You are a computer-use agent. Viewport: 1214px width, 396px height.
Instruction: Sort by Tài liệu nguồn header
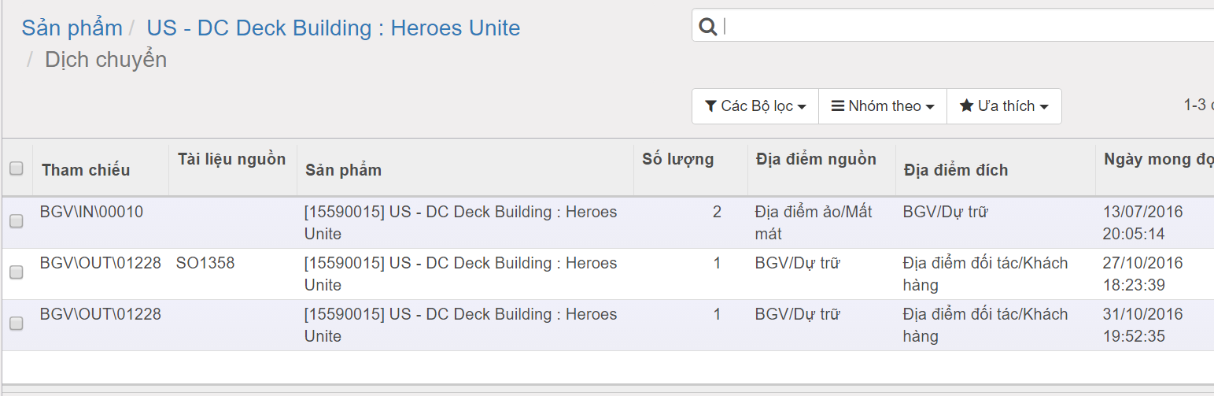click(232, 159)
